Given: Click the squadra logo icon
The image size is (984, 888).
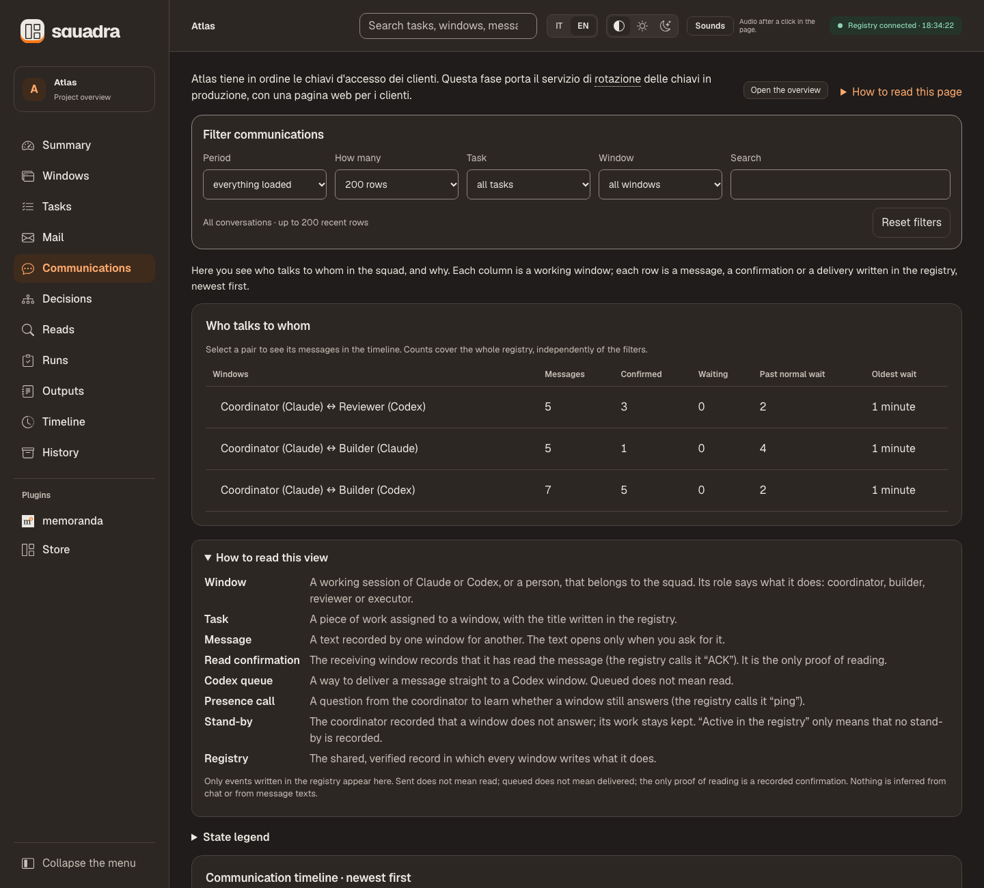Looking at the screenshot, I should click(x=32, y=31).
